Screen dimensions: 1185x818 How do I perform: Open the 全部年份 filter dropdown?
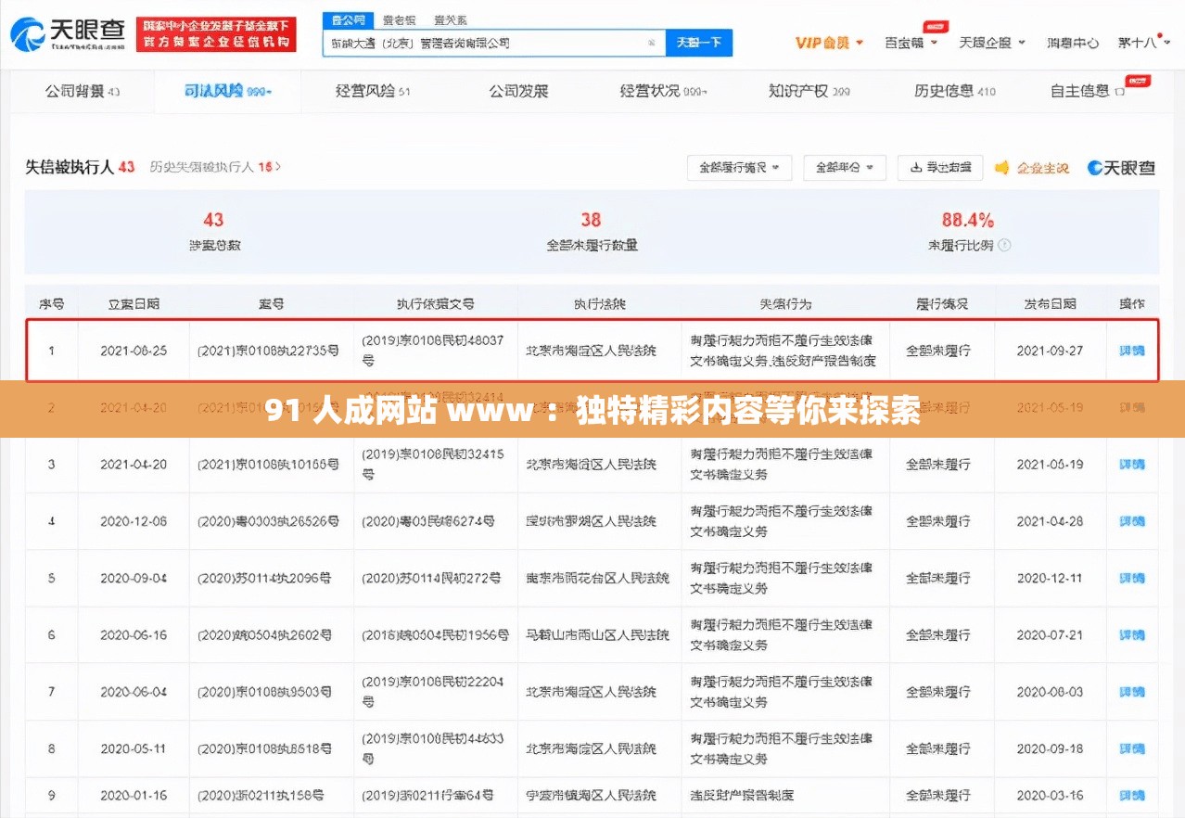(844, 168)
